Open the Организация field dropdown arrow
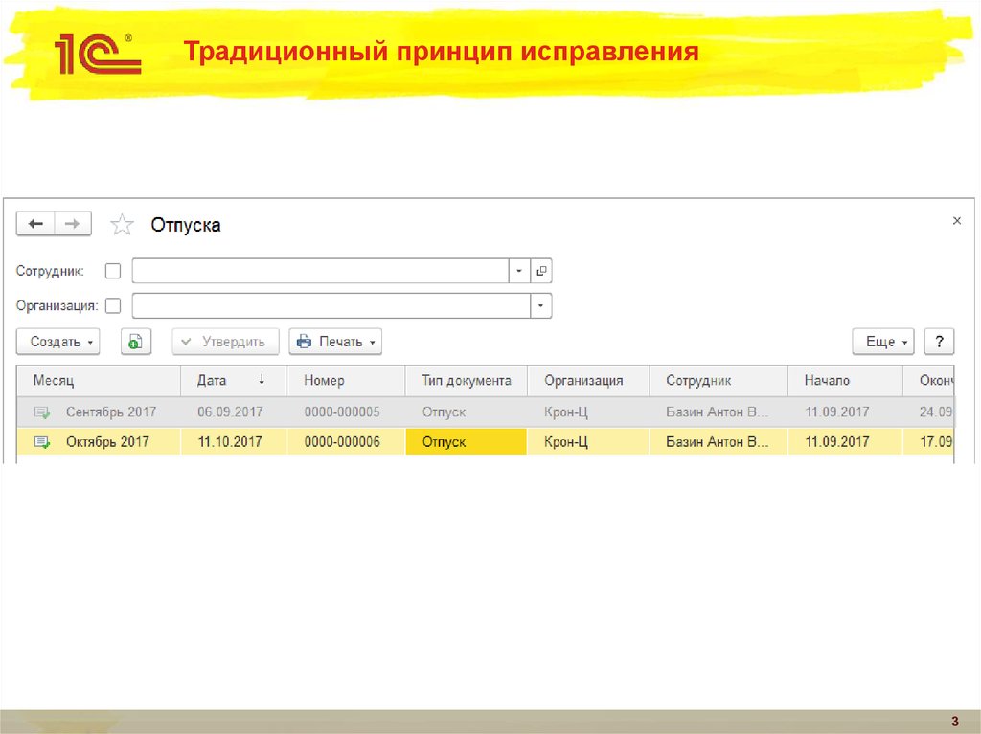Viewport: 981px width, 734px height. click(x=539, y=304)
